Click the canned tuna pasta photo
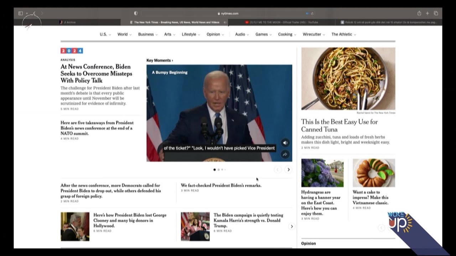Image resolution: width=456 pixels, height=256 pixels. pos(348,79)
